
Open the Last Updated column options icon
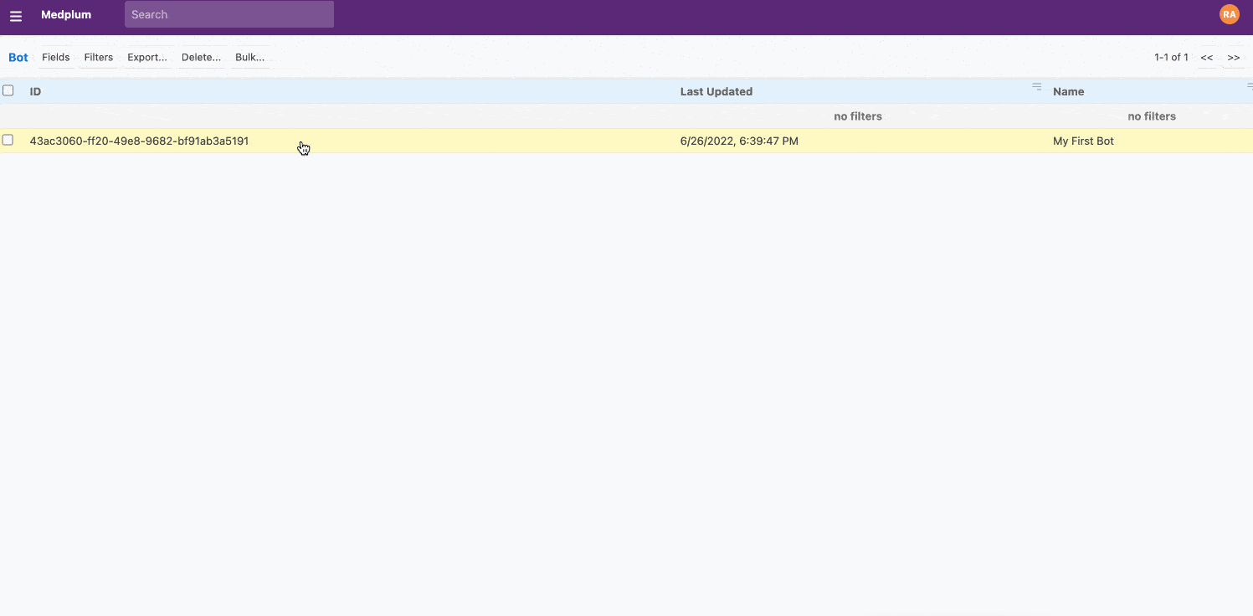[1036, 86]
